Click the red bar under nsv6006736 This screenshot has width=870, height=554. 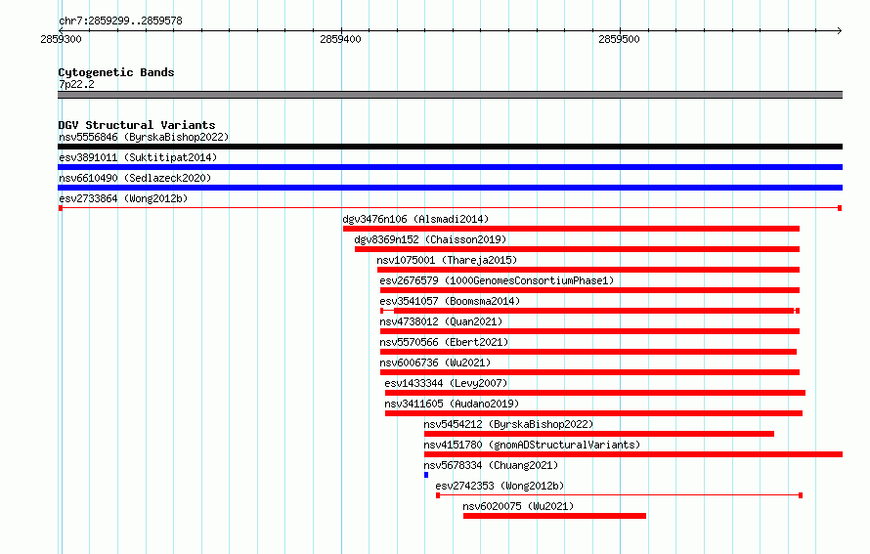(589, 372)
